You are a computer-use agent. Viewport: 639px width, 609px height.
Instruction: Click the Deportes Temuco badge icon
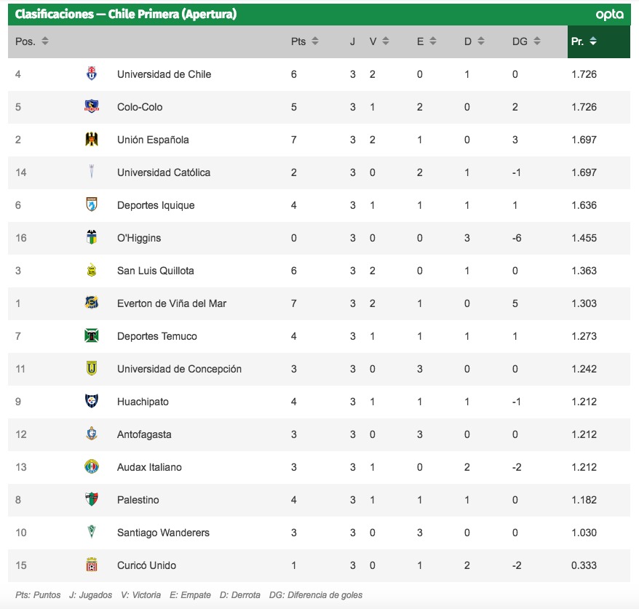pyautogui.click(x=92, y=335)
